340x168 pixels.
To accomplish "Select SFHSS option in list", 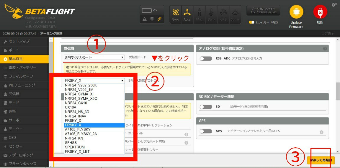I will pos(94,143).
